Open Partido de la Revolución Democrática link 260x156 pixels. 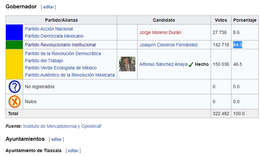(63, 54)
